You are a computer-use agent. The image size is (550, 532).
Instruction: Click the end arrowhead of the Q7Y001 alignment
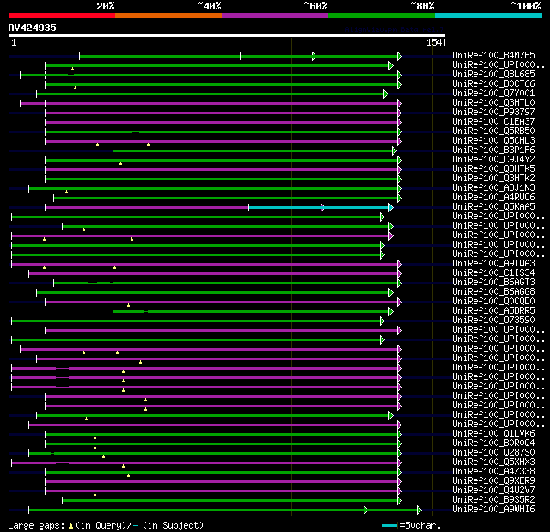coord(386,94)
